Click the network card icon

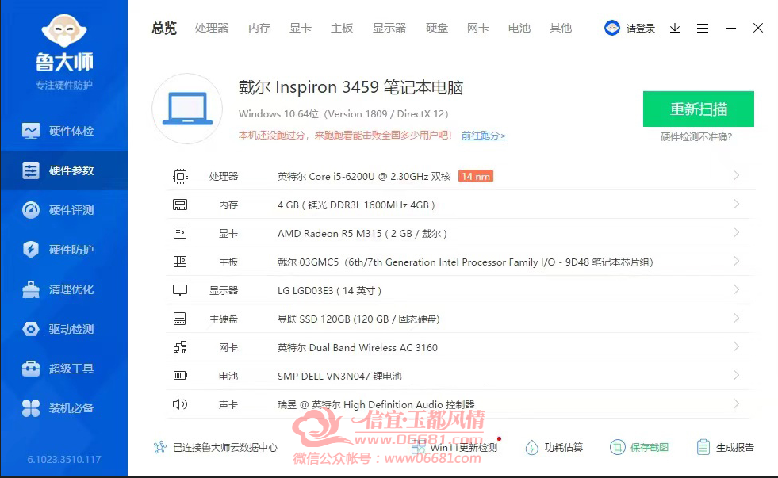pyautogui.click(x=180, y=347)
